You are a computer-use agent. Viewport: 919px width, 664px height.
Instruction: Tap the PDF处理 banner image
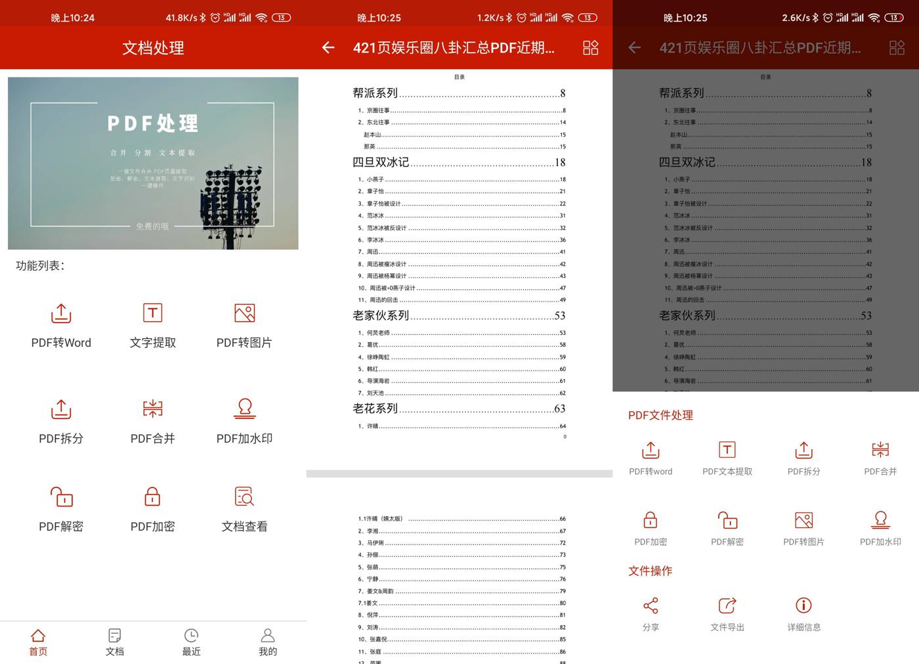153,164
